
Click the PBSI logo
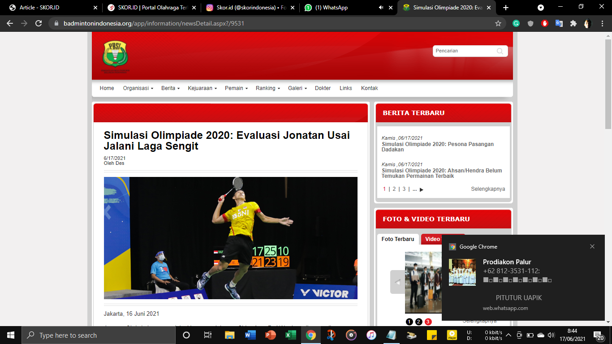click(x=115, y=56)
